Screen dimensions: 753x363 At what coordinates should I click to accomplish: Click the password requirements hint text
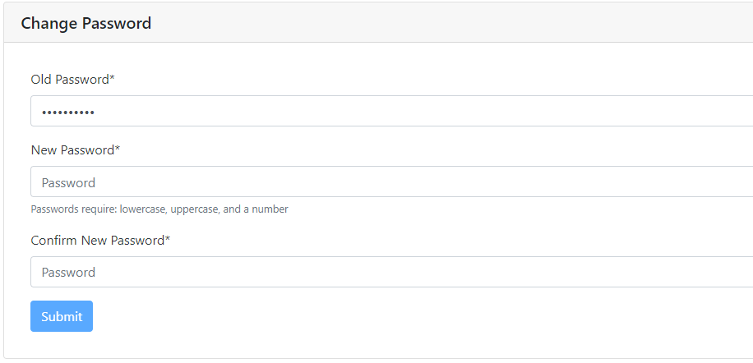coord(159,209)
